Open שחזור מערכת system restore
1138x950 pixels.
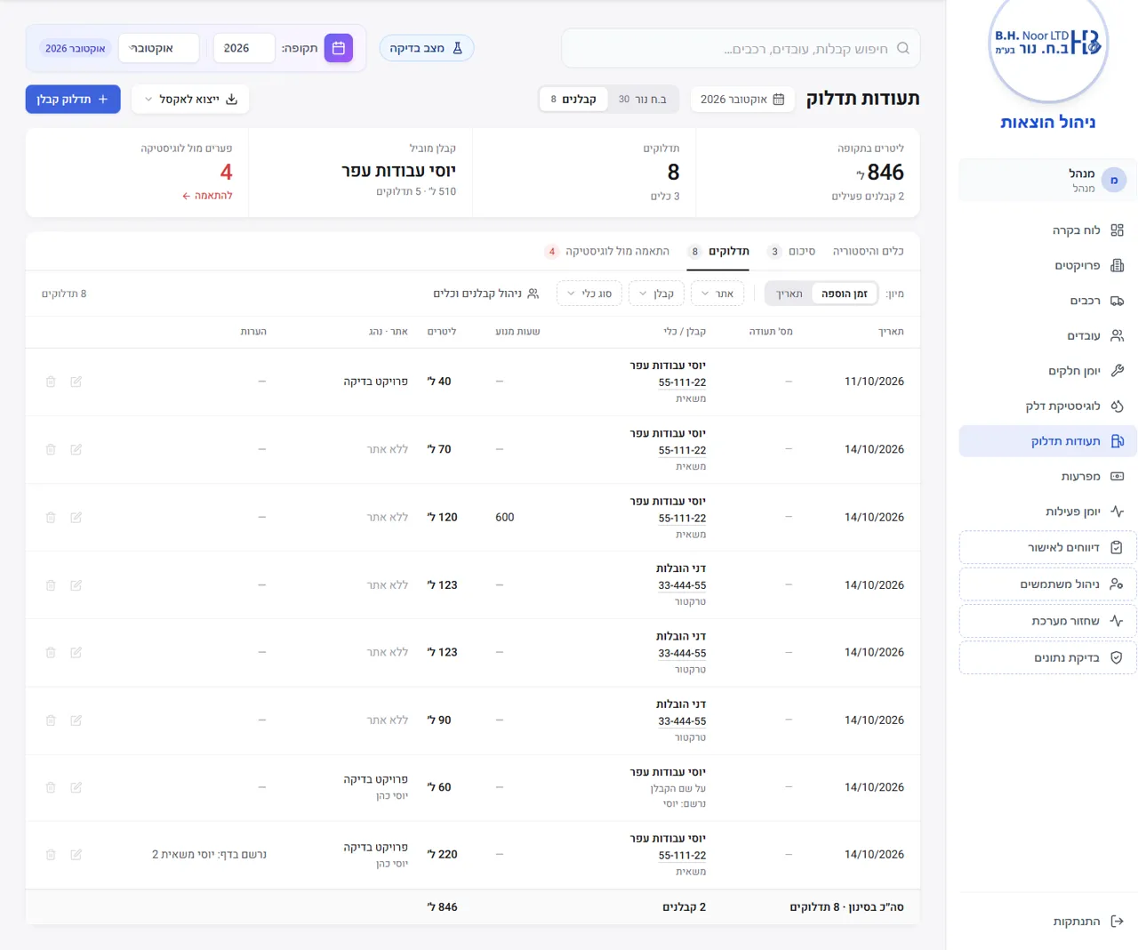coord(1047,621)
